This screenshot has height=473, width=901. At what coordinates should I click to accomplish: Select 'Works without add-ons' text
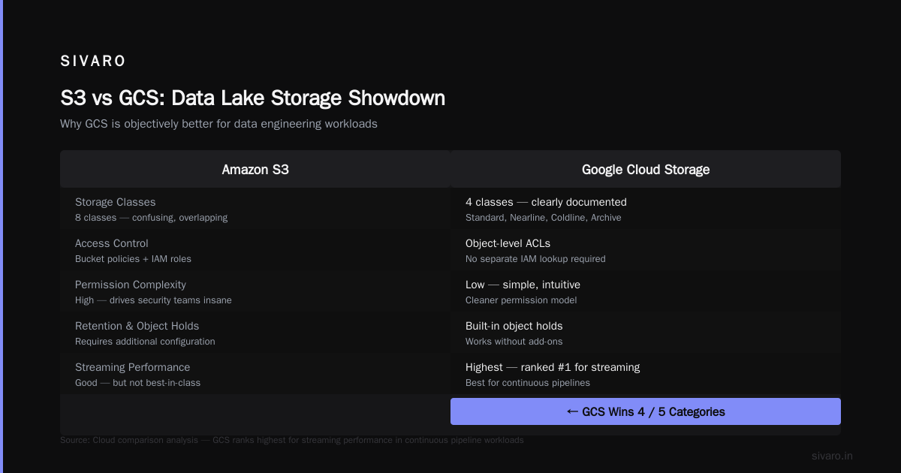coord(514,342)
